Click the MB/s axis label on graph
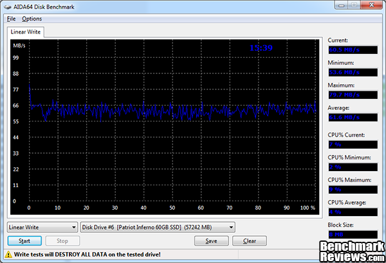386x263 pixels. coord(19,46)
